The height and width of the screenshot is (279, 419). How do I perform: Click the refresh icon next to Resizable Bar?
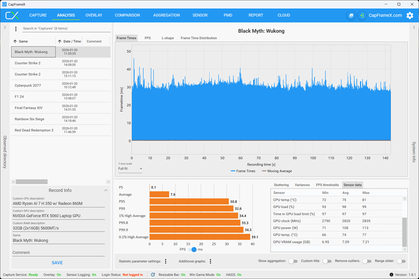(153, 274)
